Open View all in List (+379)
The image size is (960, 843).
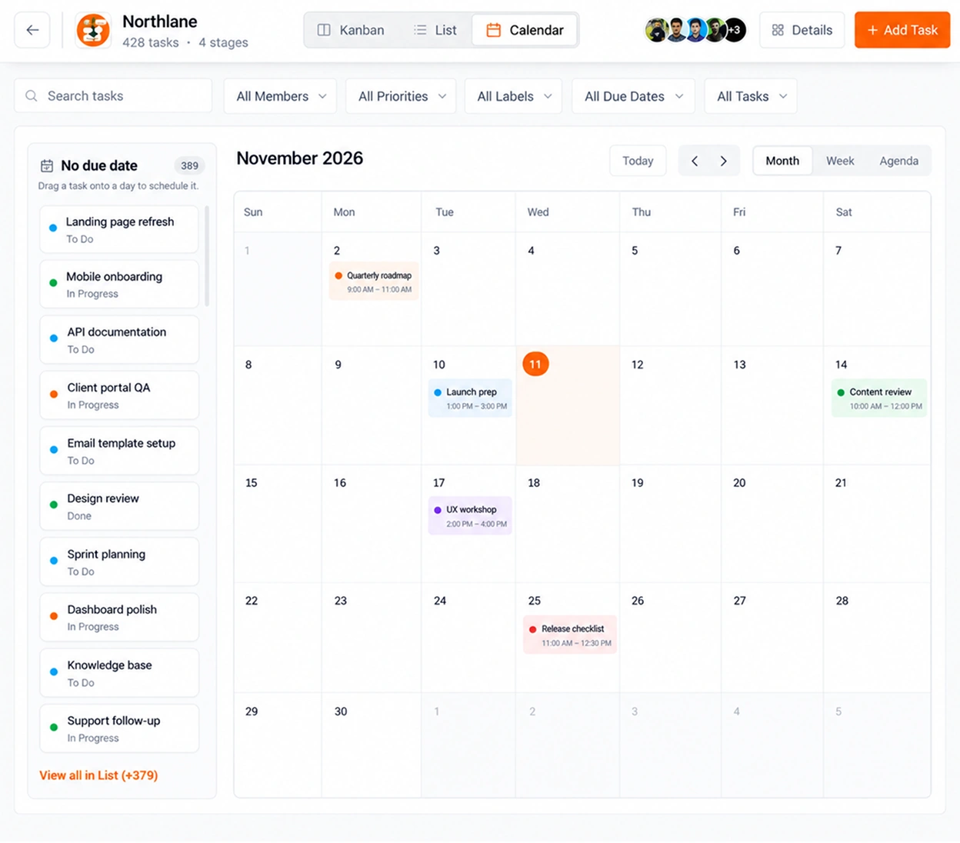coord(98,775)
